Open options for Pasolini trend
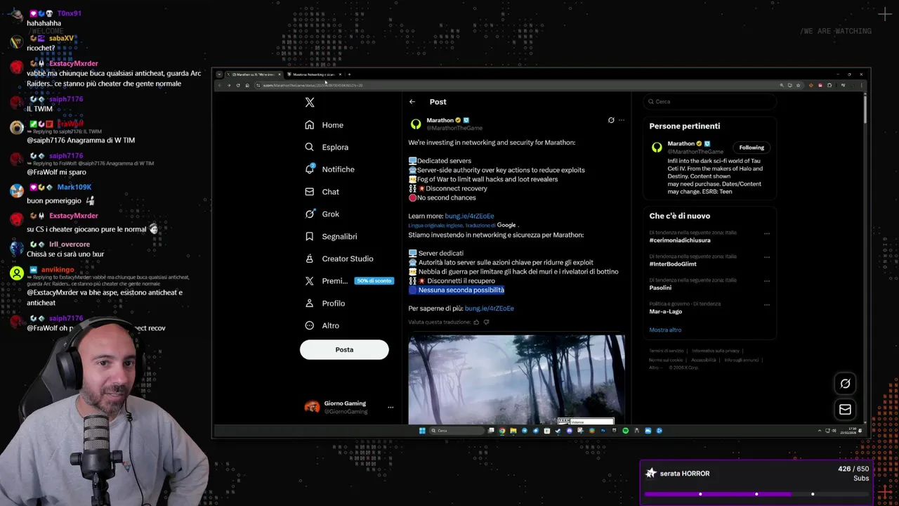The width and height of the screenshot is (899, 506). pos(766,281)
